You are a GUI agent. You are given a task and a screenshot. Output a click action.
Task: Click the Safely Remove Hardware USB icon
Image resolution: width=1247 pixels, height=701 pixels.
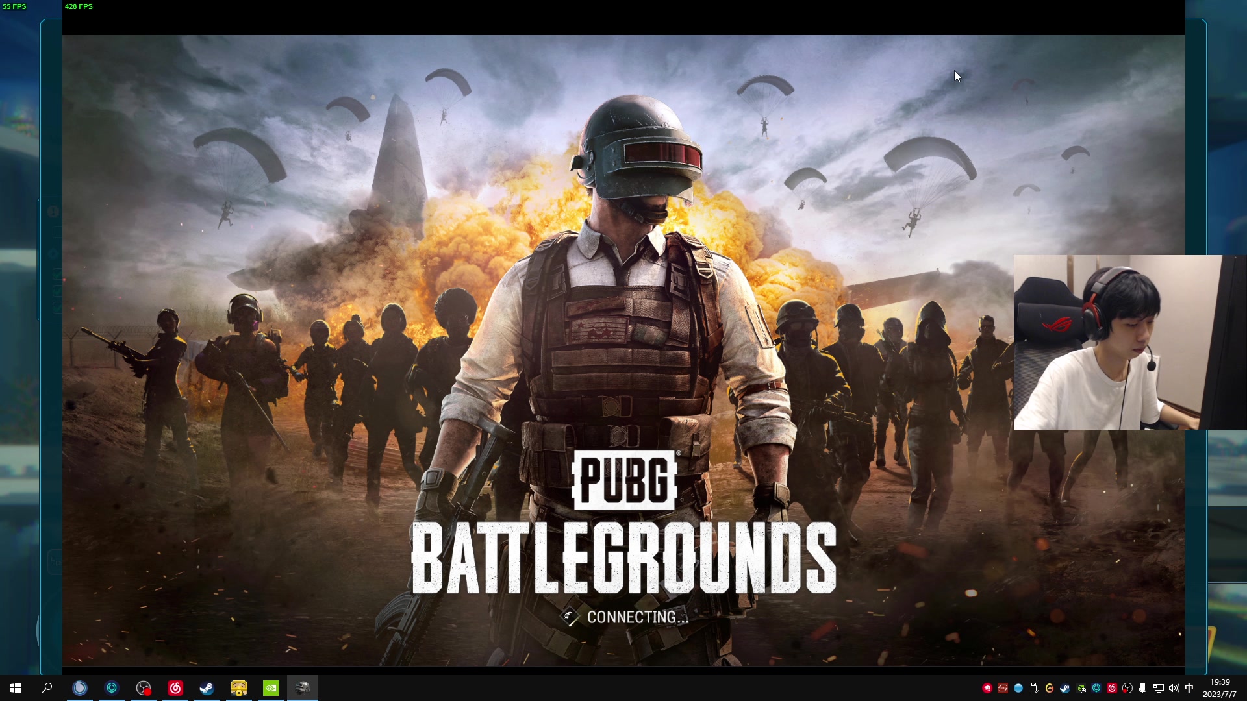[1034, 688]
